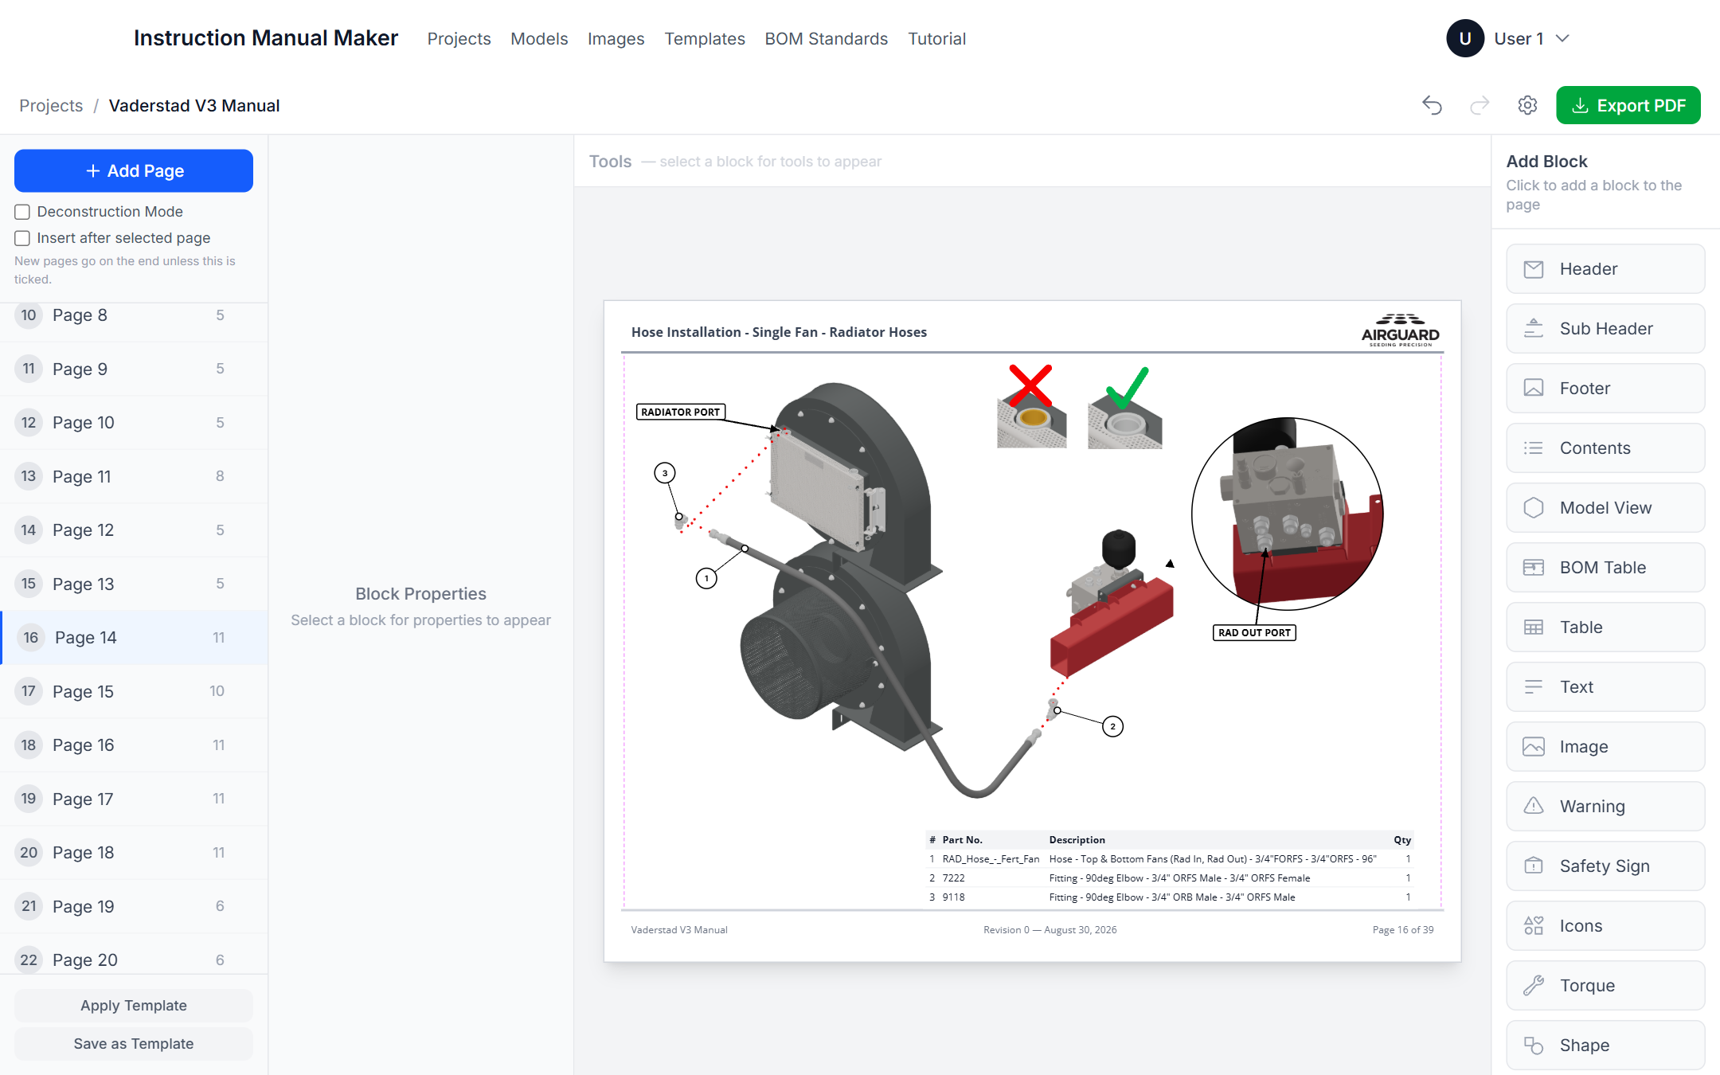Viewport: 1720px width, 1075px height.
Task: Select Page 10 in the page list
Action: [x=134, y=423]
